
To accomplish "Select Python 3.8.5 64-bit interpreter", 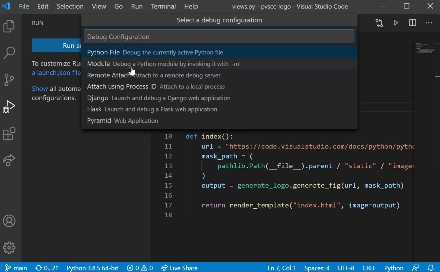I will (x=92, y=268).
